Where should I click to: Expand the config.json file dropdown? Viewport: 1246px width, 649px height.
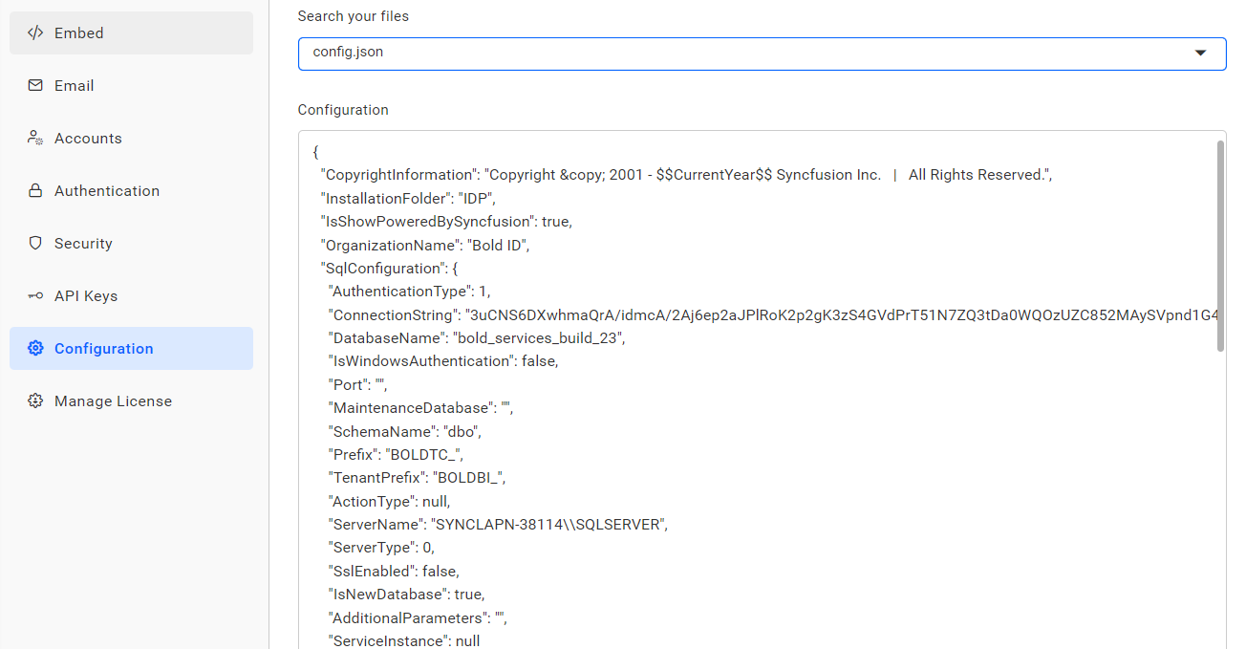(1201, 54)
